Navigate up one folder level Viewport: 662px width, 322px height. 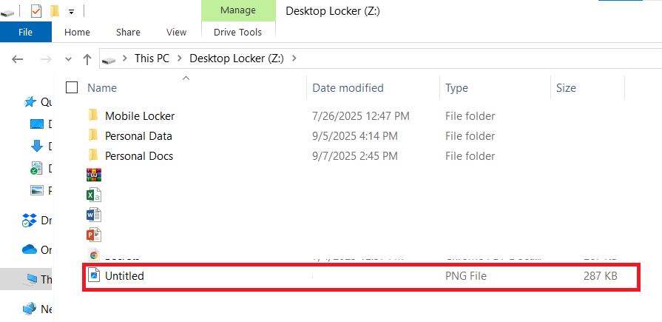coord(87,58)
